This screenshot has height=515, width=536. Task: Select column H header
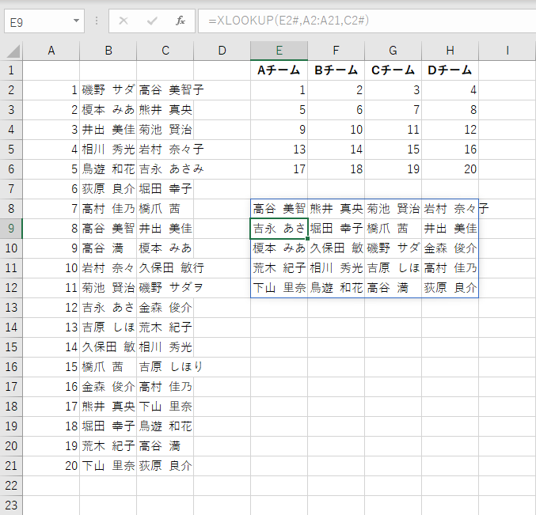pos(450,51)
